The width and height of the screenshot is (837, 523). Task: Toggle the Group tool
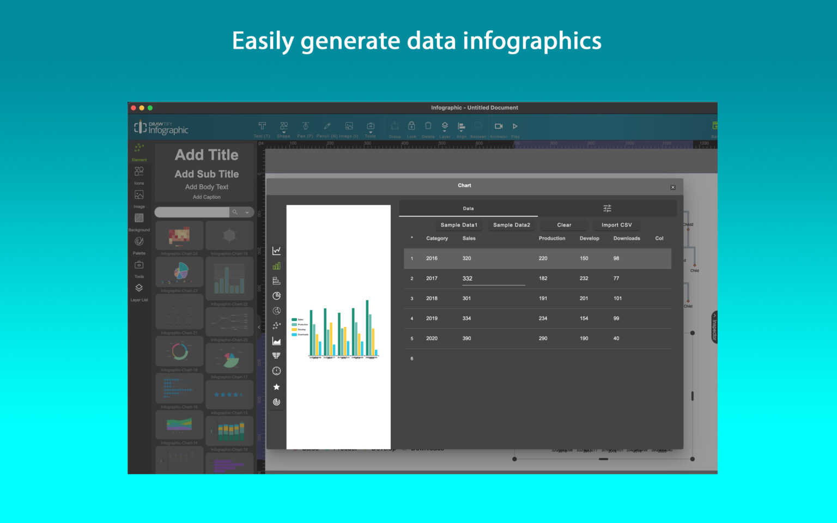395,126
